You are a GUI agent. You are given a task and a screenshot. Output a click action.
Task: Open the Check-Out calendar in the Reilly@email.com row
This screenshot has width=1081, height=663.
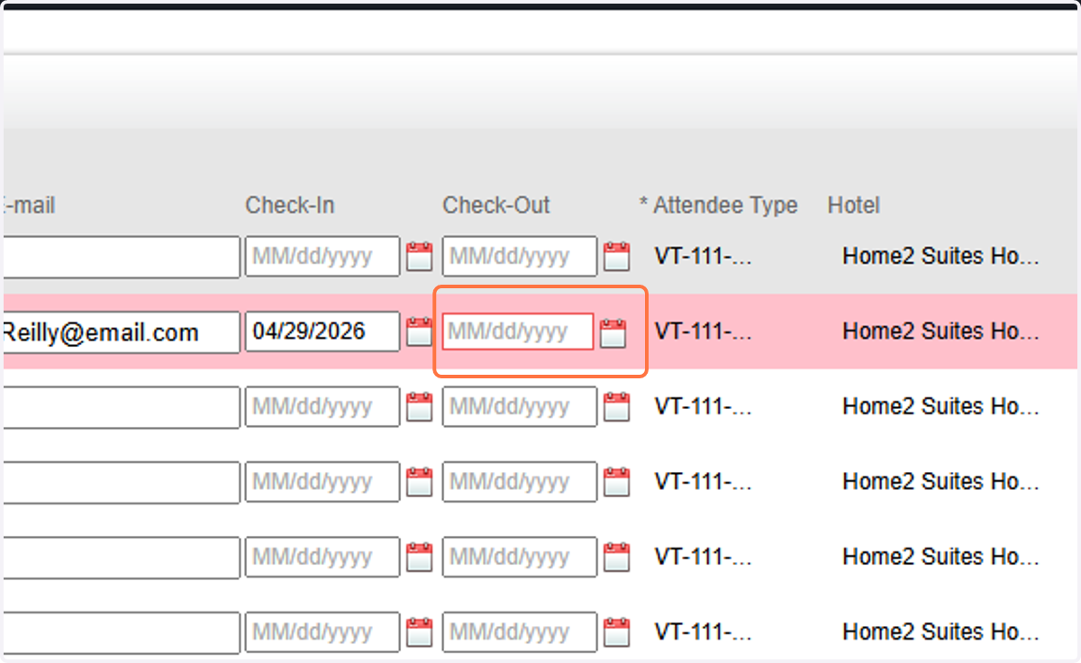[613, 332]
